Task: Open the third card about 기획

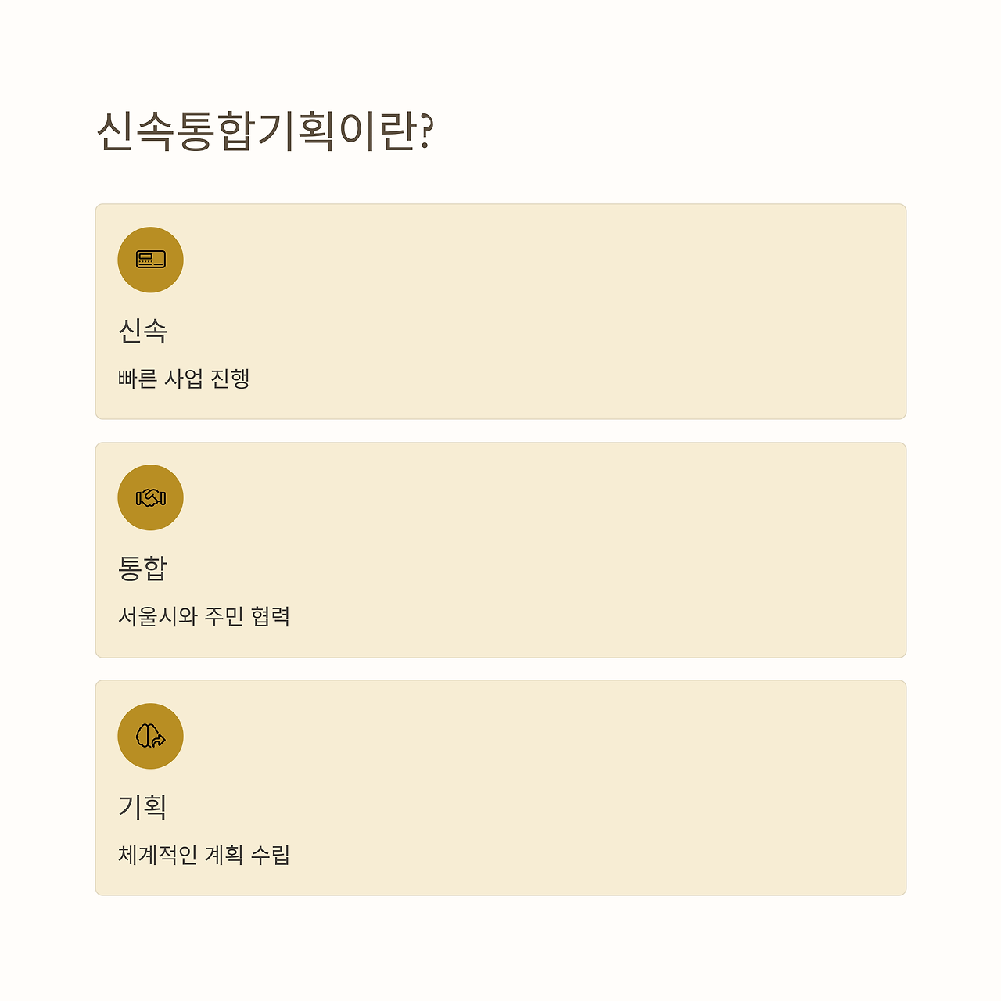Action: 500,788
